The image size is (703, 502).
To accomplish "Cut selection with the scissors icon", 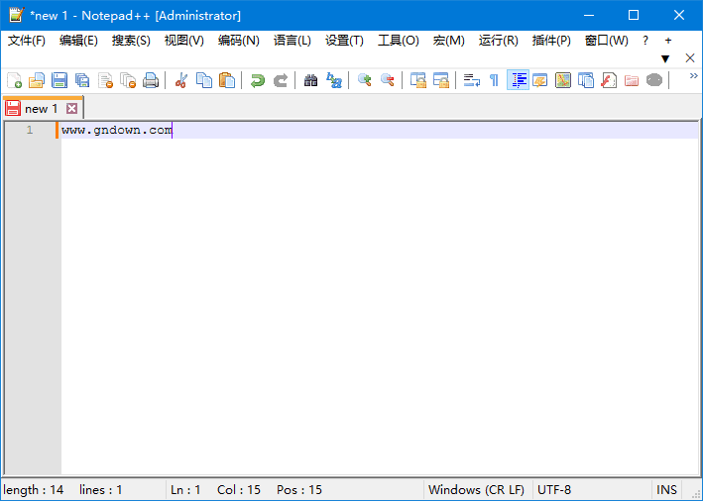I will coord(181,80).
